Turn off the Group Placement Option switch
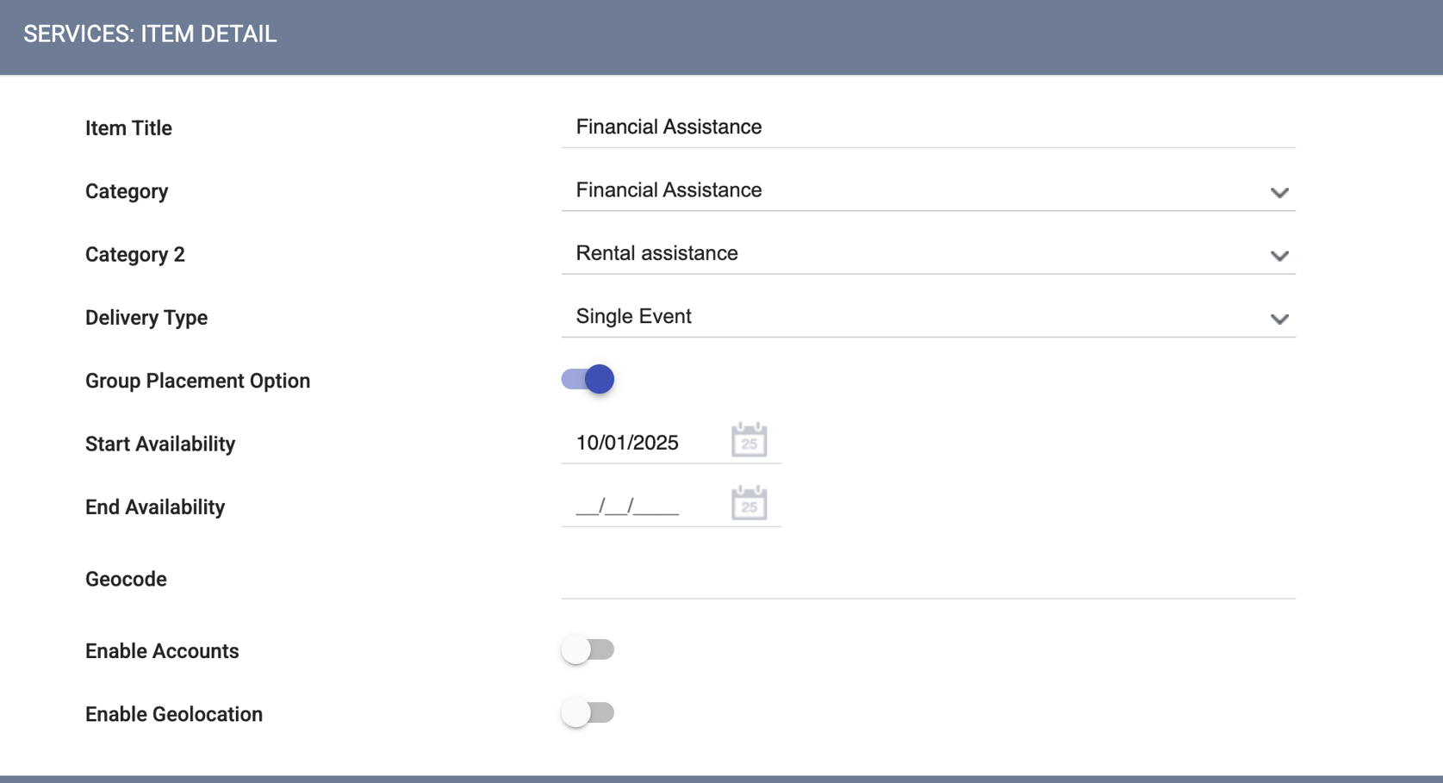Viewport: 1443px width, 783px height. pos(588,379)
